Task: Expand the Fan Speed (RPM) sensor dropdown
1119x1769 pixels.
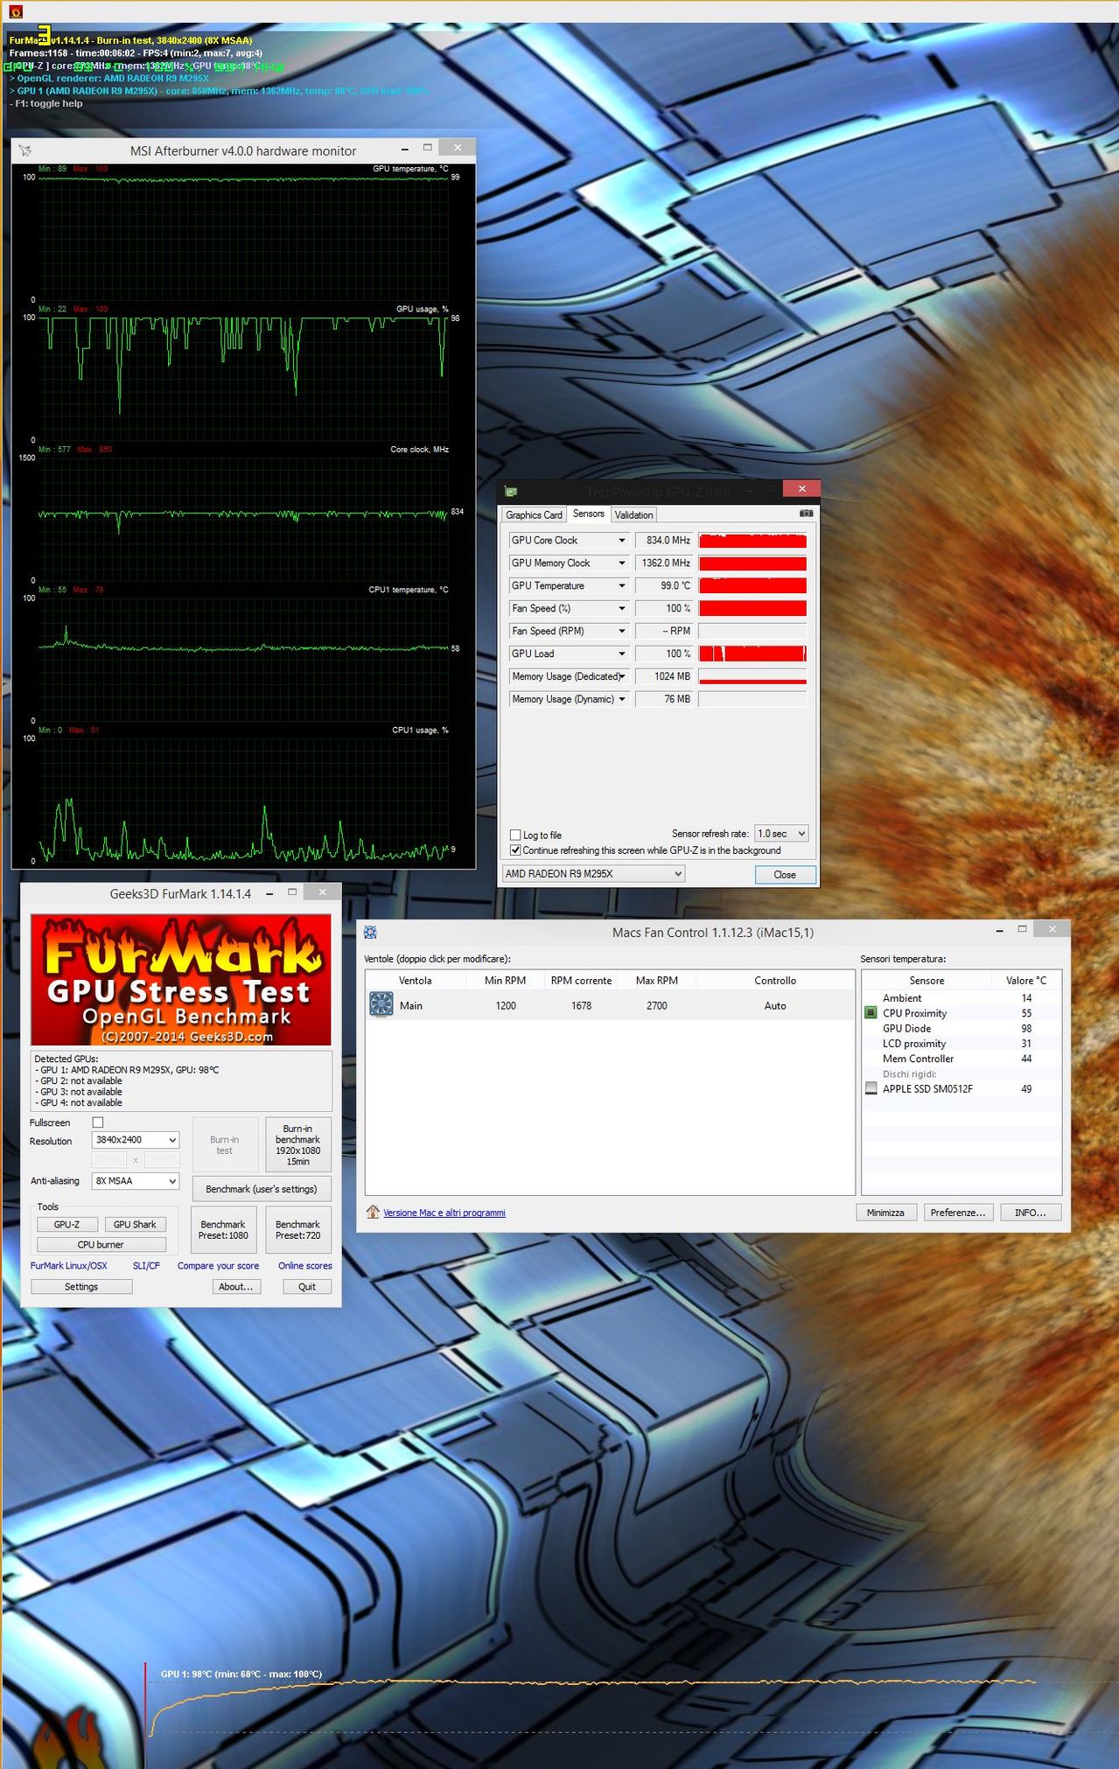Action: coord(622,632)
